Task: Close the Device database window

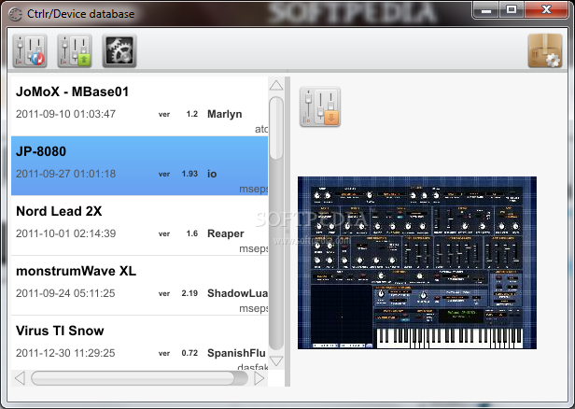Action: pos(546,10)
